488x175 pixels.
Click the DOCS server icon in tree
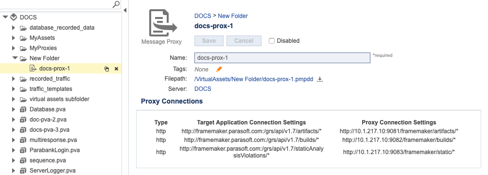point(14,17)
